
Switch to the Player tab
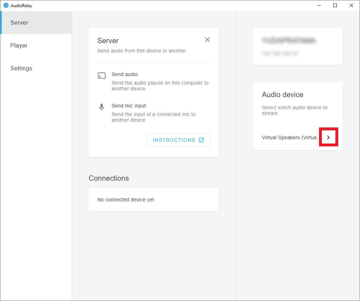[36, 45]
